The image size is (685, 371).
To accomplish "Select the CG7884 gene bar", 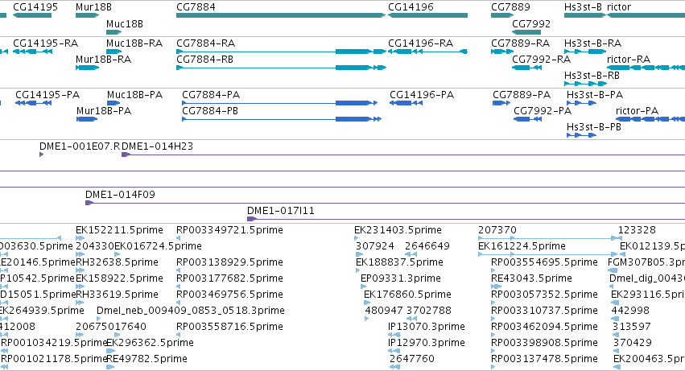I will pyautogui.click(x=281, y=15).
